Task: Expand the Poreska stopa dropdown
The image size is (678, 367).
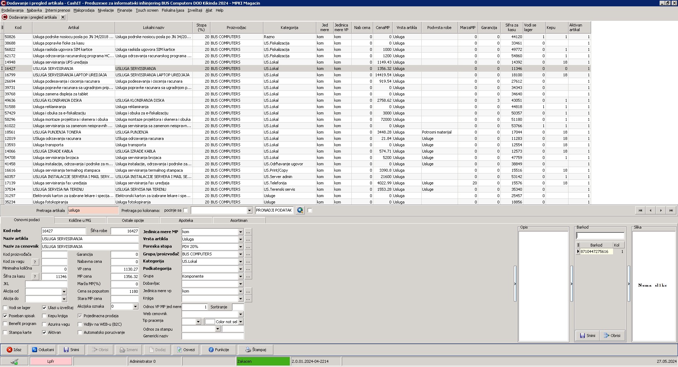Action: pyautogui.click(x=240, y=247)
